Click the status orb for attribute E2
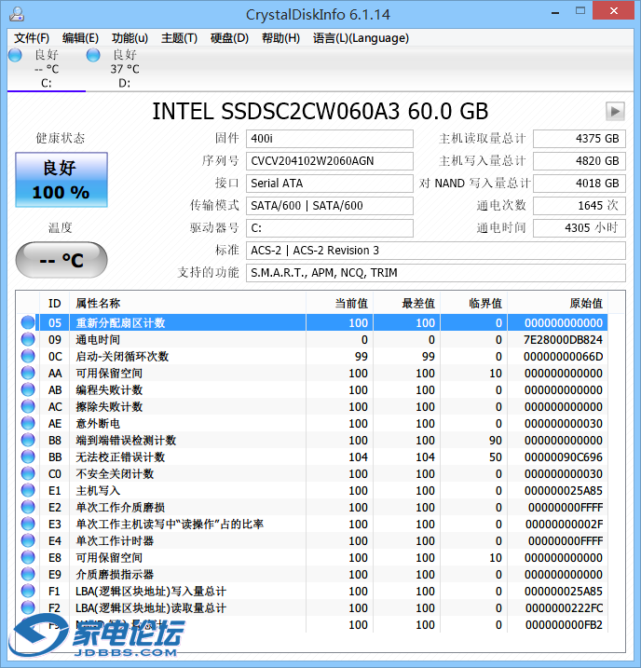The image size is (641, 668). tap(28, 507)
